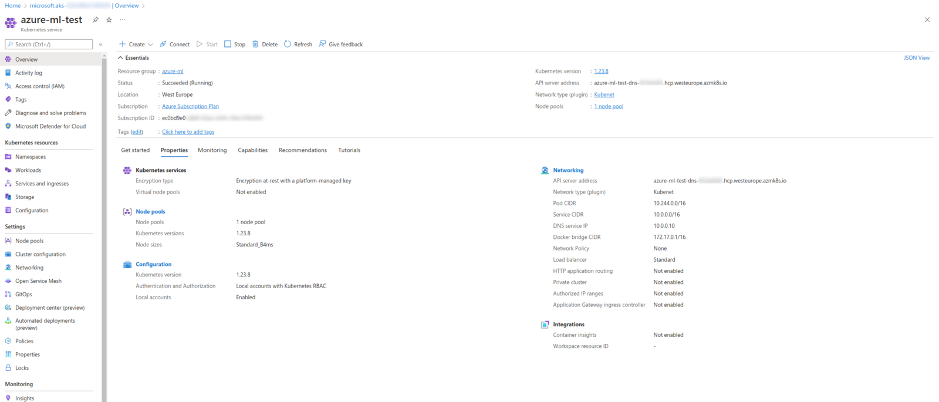This screenshot has width=939, height=402.
Task: Click the Microsoft Defender for Cloud shield icon
Action: tap(8, 126)
